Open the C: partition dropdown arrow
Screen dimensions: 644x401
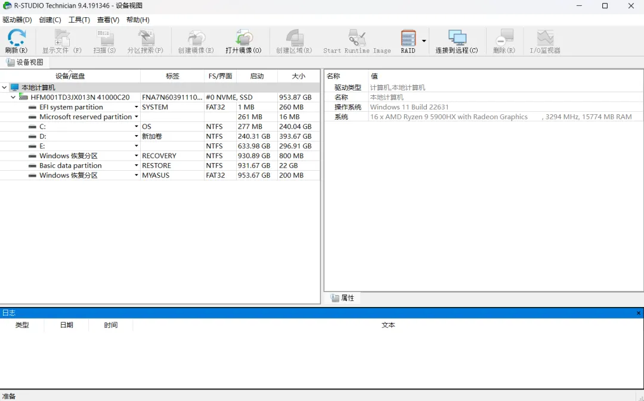coord(136,127)
